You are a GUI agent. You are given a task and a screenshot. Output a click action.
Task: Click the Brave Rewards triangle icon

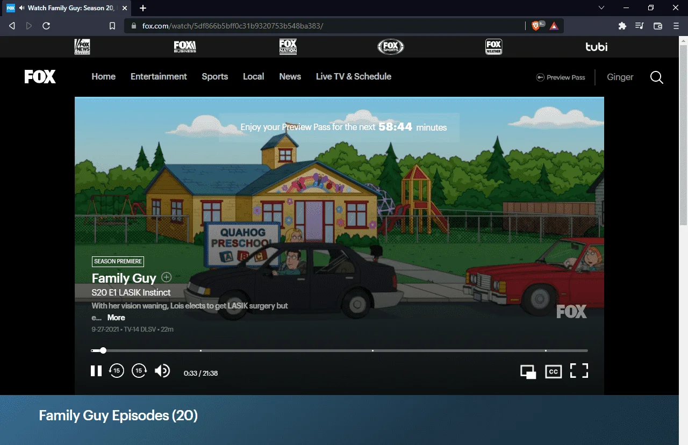(x=554, y=26)
